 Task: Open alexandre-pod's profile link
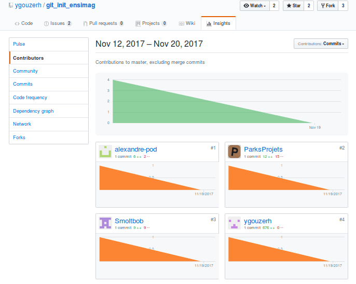[x=136, y=150]
